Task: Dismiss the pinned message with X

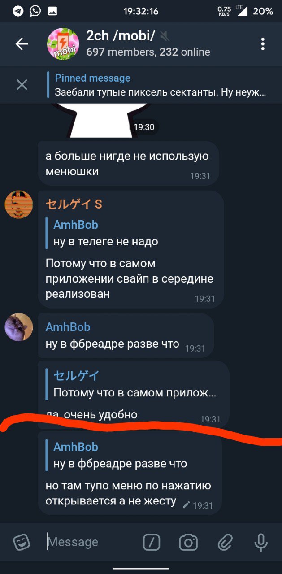Action: click(x=22, y=85)
